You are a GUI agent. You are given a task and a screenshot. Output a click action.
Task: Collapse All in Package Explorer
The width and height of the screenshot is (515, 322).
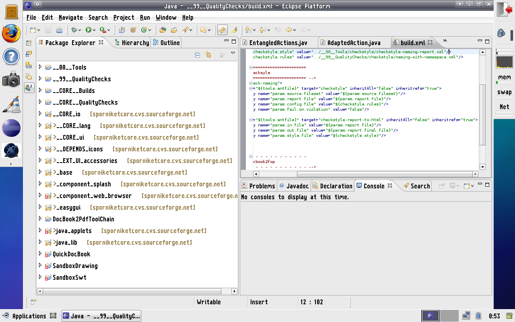point(198,55)
